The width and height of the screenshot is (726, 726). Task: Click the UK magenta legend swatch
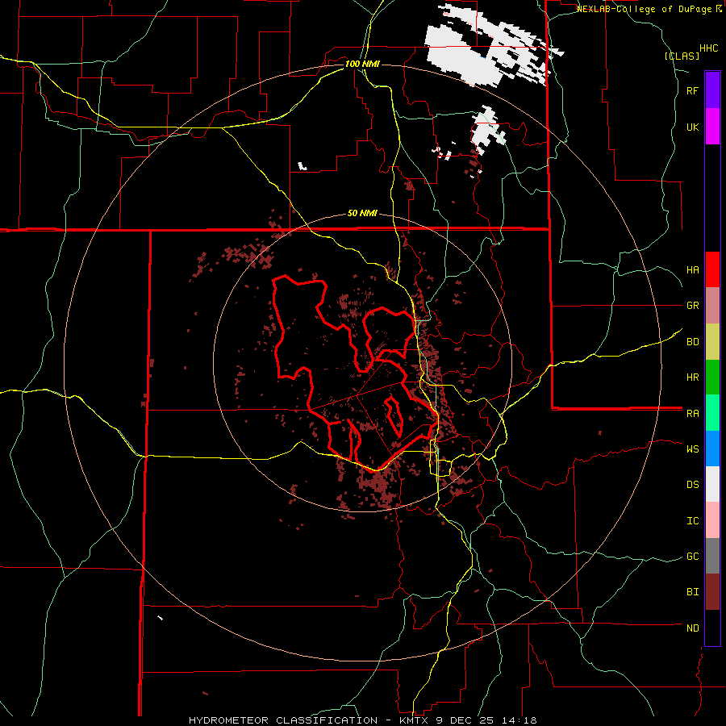712,127
